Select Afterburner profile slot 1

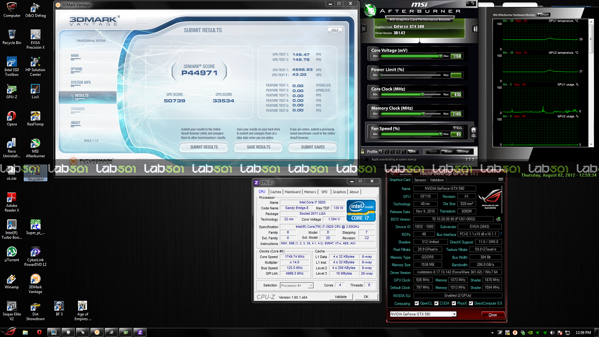pos(381,152)
